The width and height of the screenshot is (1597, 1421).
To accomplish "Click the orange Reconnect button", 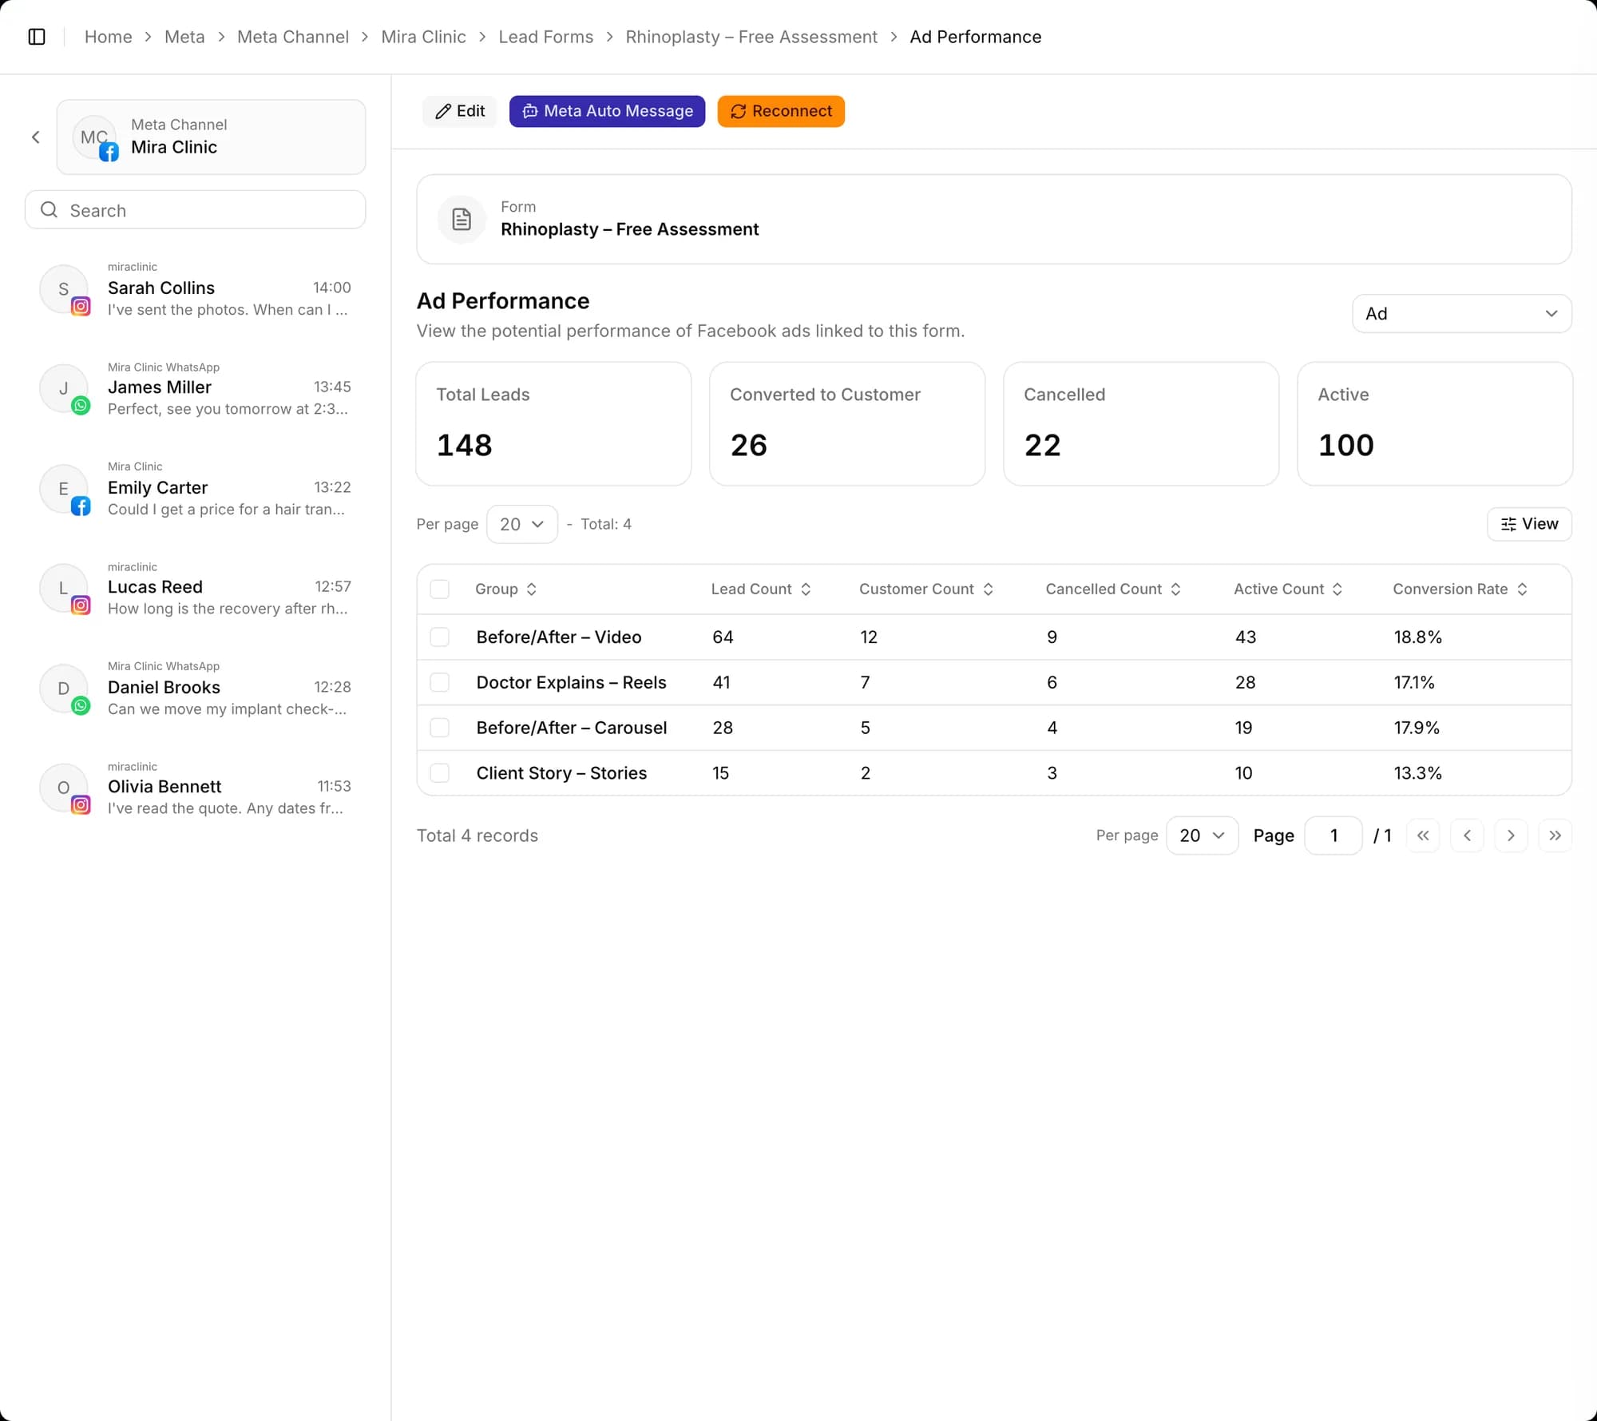I will pos(781,111).
